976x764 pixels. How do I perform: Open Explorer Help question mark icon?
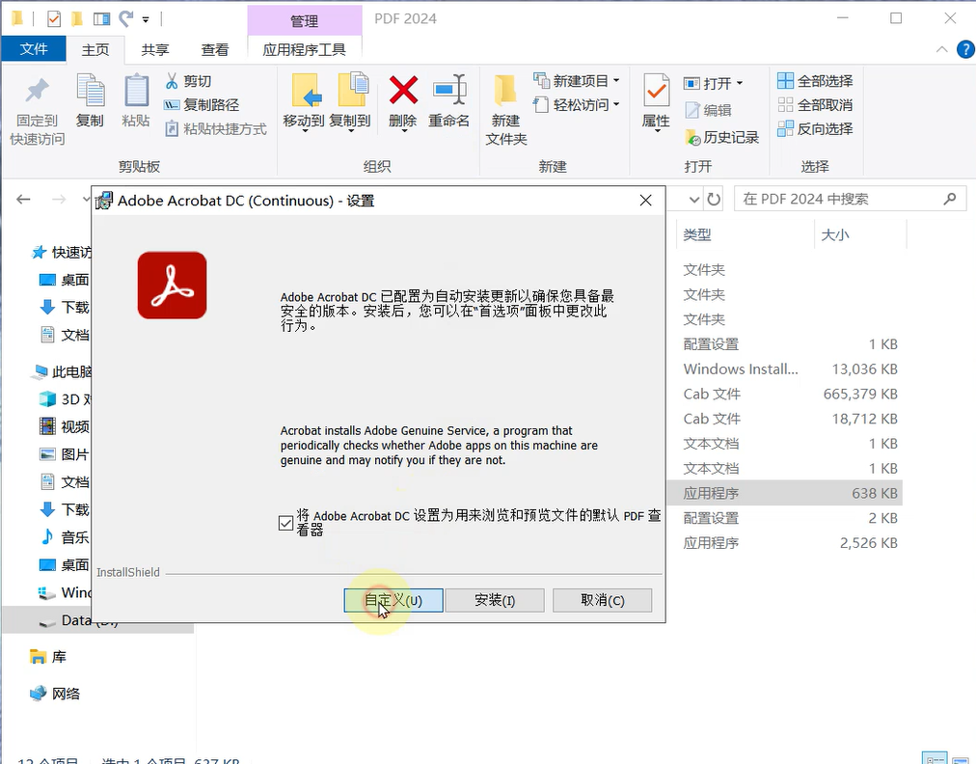[x=964, y=49]
